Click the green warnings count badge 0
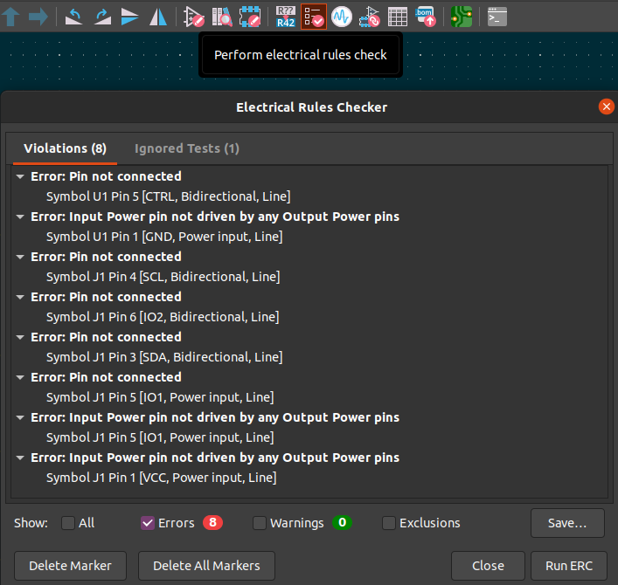 coord(342,522)
